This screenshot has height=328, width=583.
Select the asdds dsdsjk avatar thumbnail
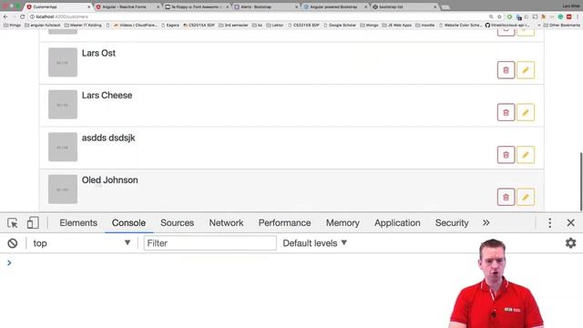[63, 147]
